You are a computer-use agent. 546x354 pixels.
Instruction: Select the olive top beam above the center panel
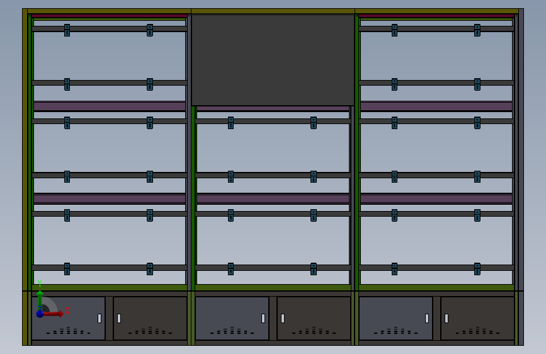coord(273,11)
